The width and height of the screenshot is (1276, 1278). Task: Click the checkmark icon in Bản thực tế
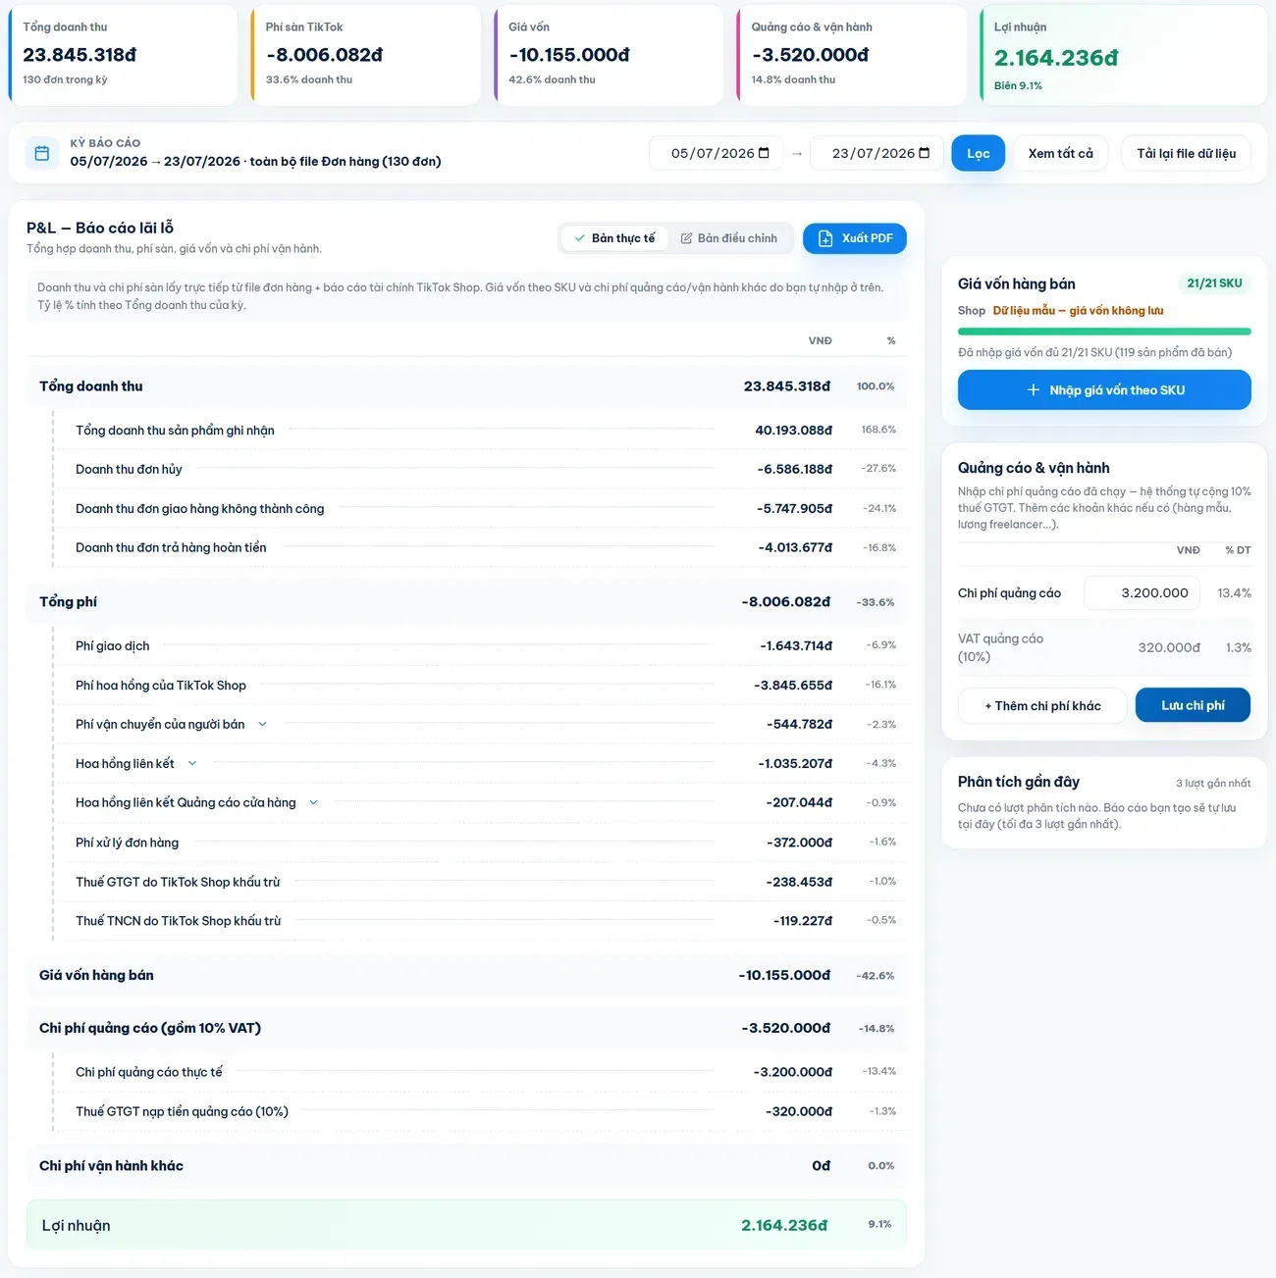[x=580, y=238]
